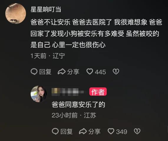This screenshot has height=141, width=168.
Task: Click reply bubble icon on first comment
Action: pos(34,72)
